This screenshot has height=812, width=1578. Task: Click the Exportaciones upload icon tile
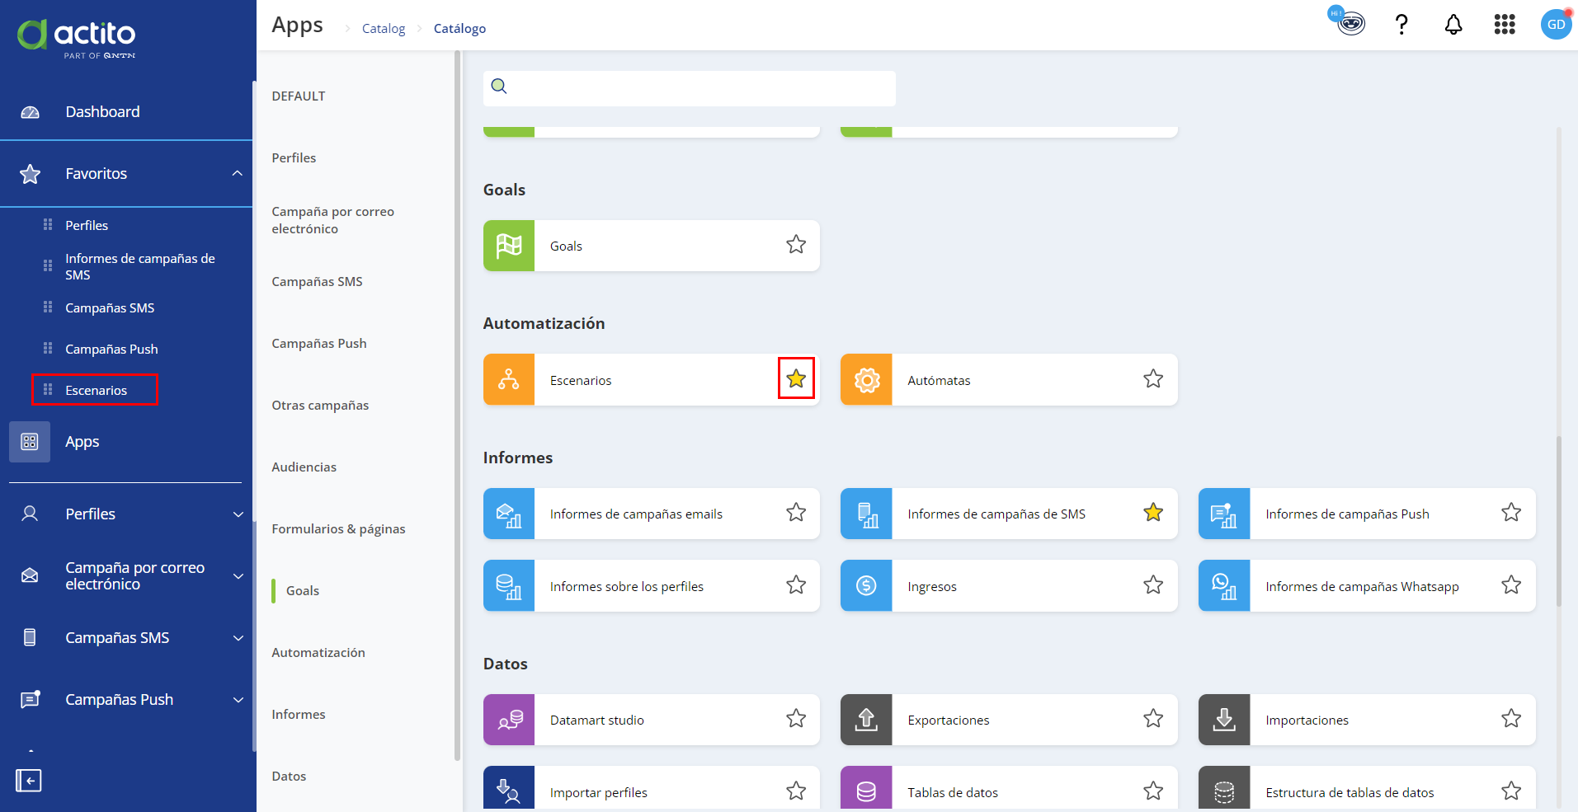[x=866, y=720]
